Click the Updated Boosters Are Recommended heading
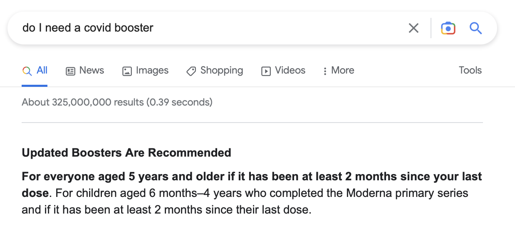515x231 pixels. coord(126,153)
